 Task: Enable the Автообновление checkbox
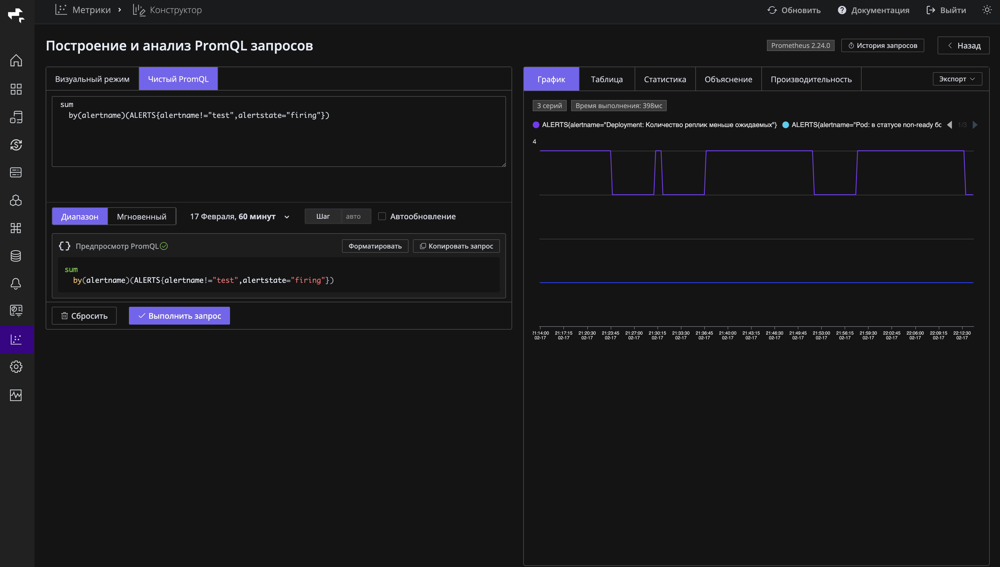[382, 216]
